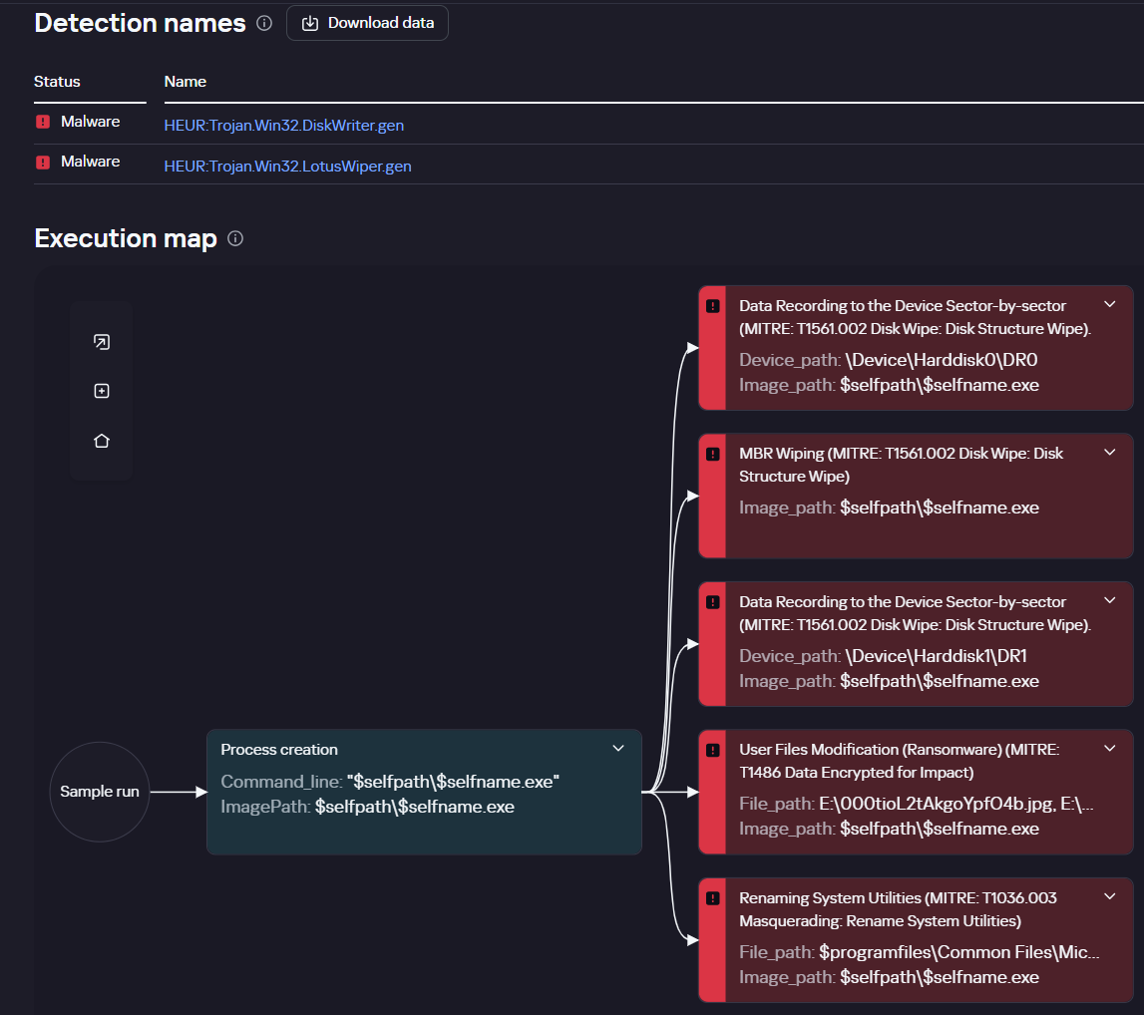Open the HEUR:Trojan.Win32.DiskWriter.gen detection link
The height and width of the screenshot is (1015, 1144).
click(x=284, y=126)
